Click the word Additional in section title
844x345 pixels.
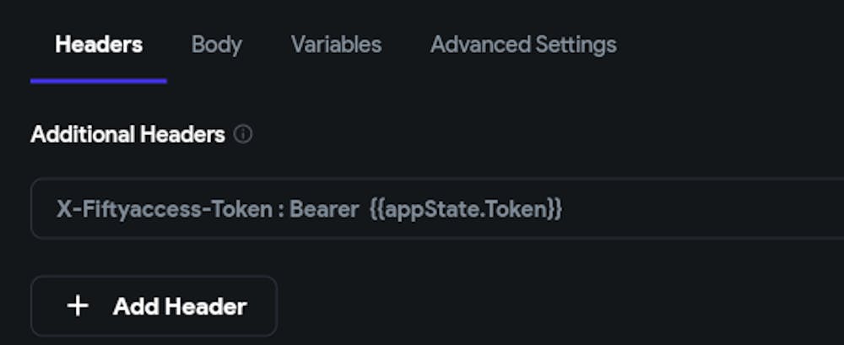coord(84,134)
